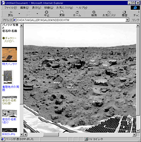Click the Internet Explorer logo icon
141x142 pixels.
point(135,8)
